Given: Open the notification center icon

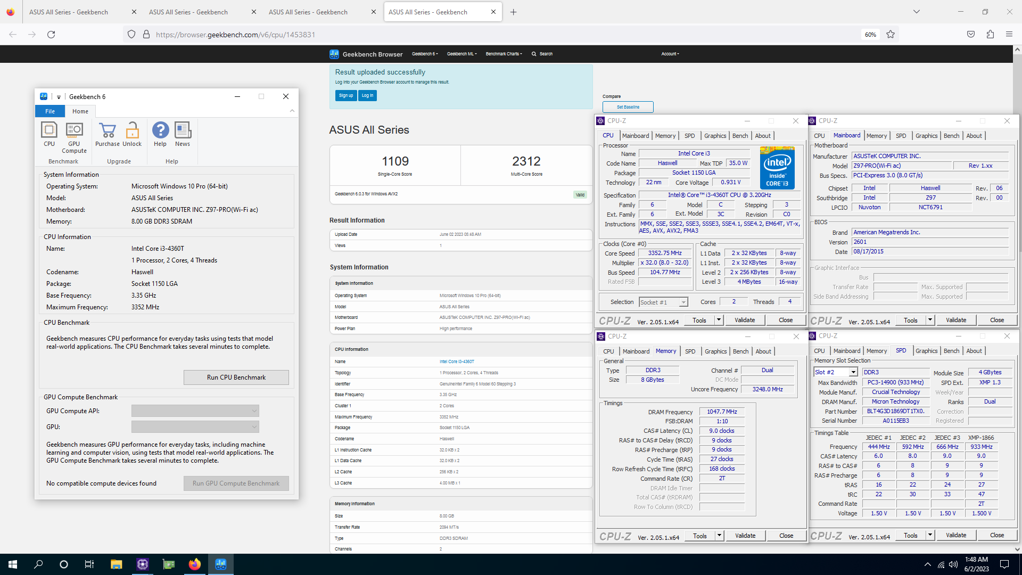Looking at the screenshot, I should click(1004, 564).
